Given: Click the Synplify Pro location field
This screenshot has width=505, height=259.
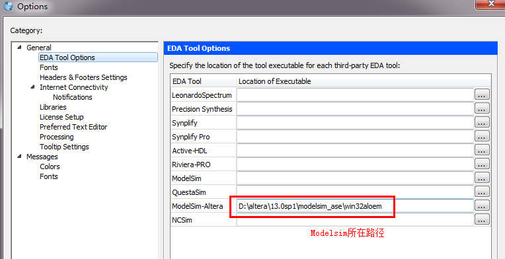Looking at the screenshot, I should 355,137.
